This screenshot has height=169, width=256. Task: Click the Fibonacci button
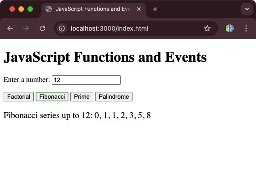click(x=52, y=96)
